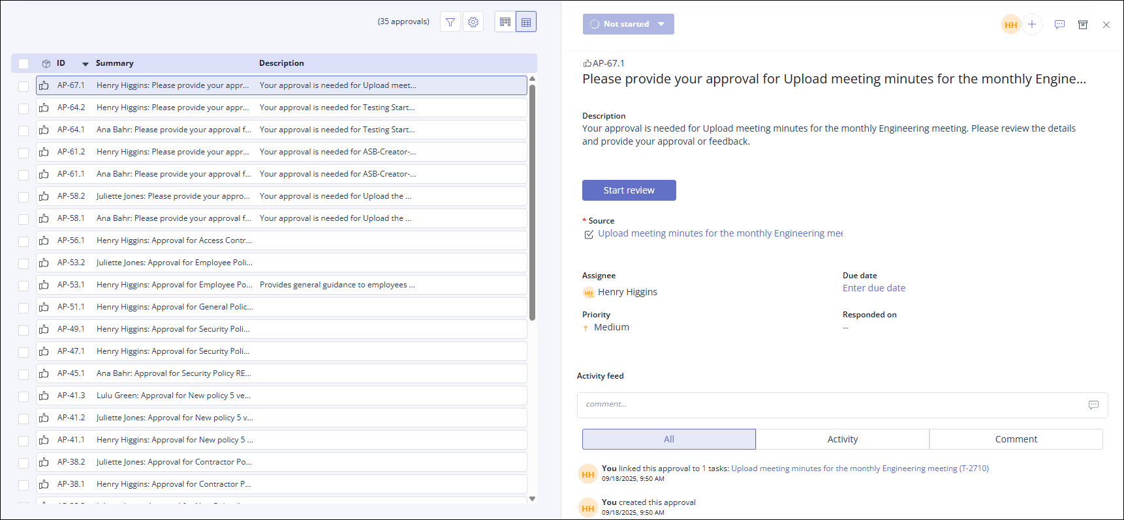This screenshot has width=1124, height=520.
Task: Open the filter icon above the approvals list
Action: tap(450, 22)
